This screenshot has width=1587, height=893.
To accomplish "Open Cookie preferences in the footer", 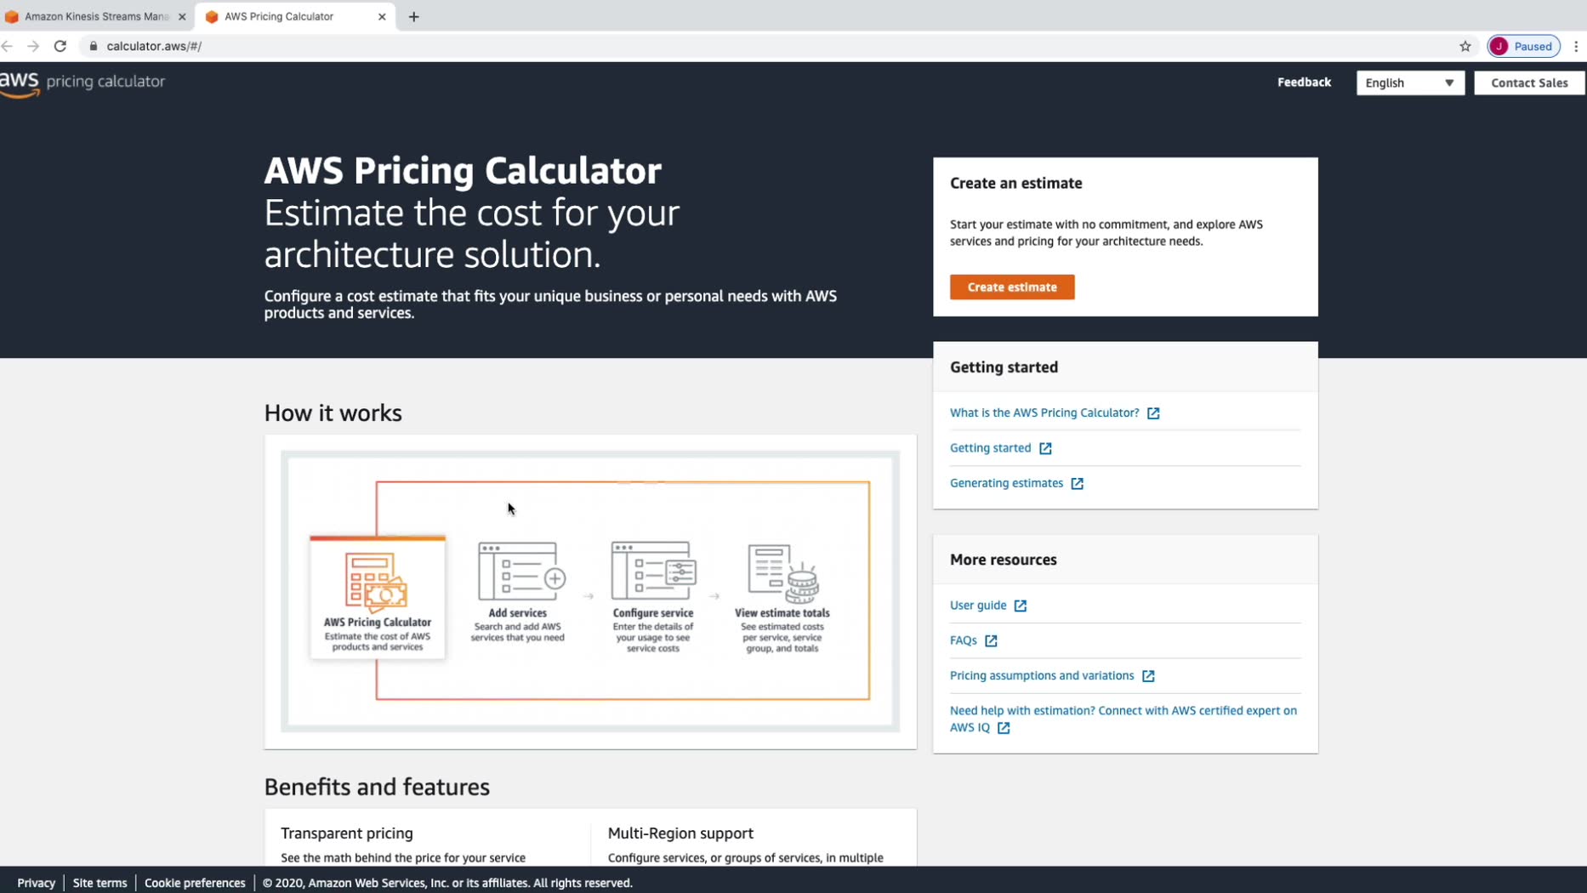I will [195, 883].
